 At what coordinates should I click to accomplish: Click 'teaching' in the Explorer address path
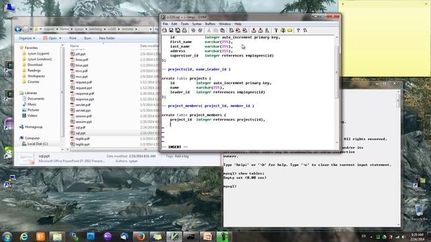96,29
